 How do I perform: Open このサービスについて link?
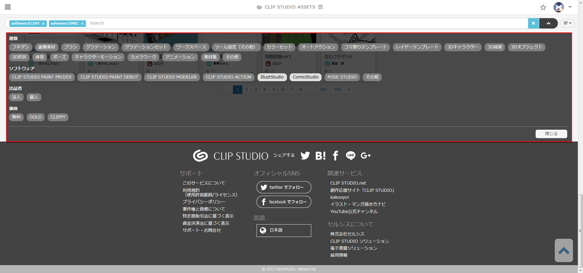pos(204,183)
